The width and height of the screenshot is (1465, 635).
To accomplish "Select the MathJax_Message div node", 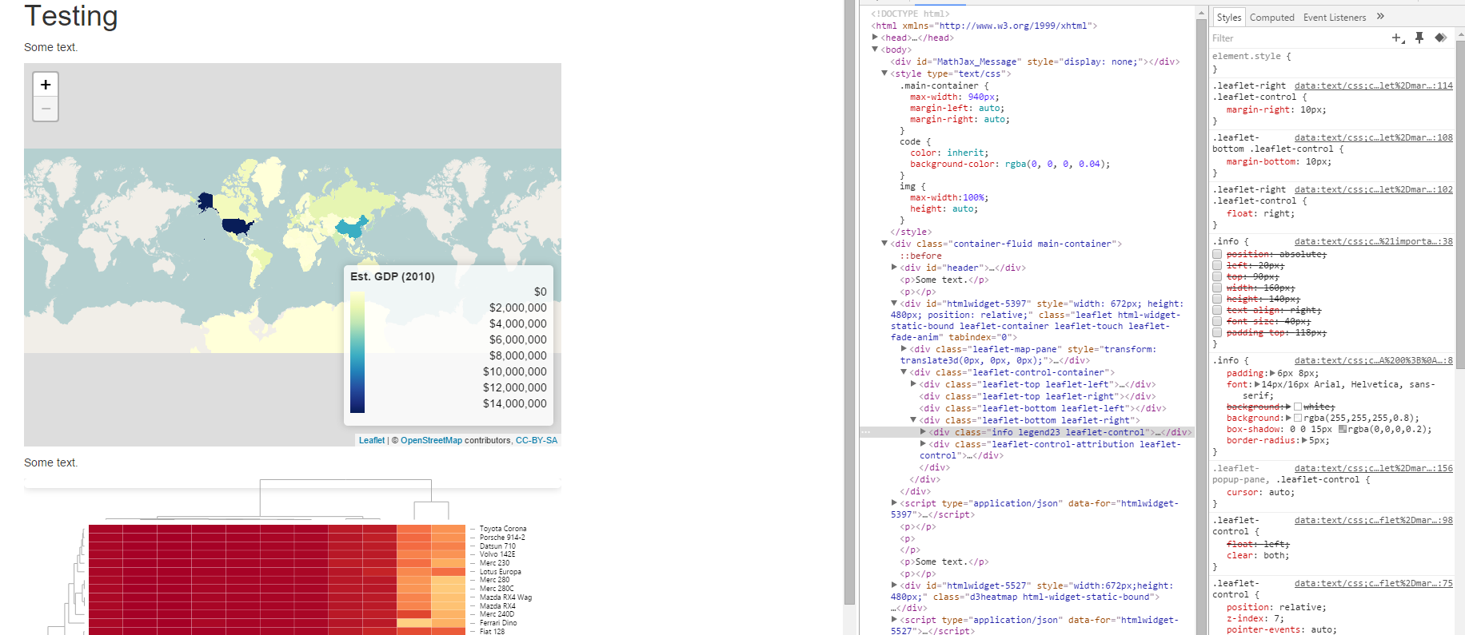I will pyautogui.click(x=1035, y=62).
